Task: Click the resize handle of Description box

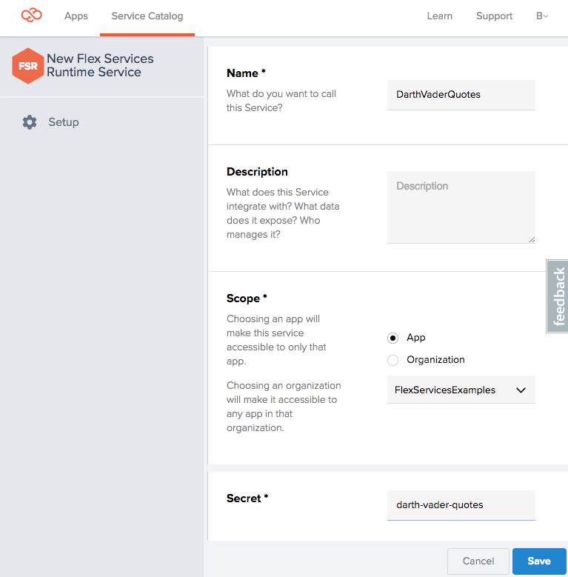Action: 531,239
